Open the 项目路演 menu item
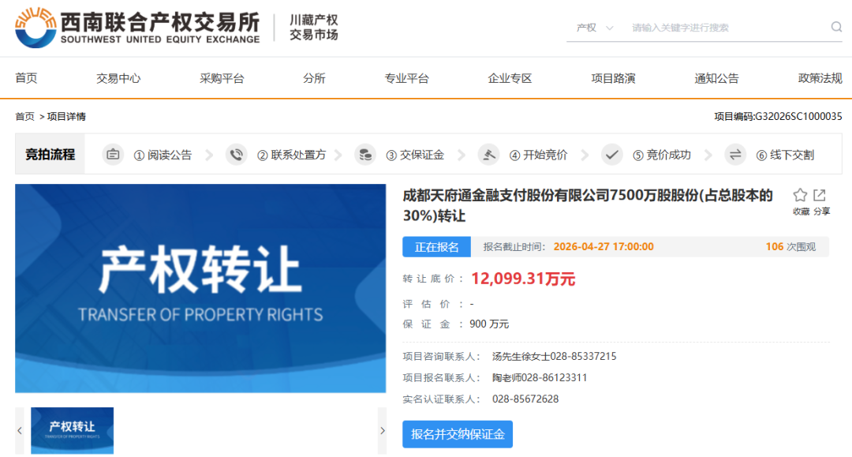This screenshot has height=457, width=852. pos(613,78)
